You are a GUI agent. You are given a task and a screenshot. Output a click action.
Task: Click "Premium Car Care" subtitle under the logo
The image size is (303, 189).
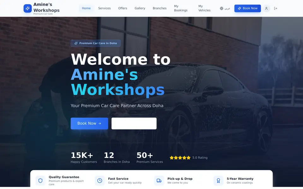coord(43,14)
